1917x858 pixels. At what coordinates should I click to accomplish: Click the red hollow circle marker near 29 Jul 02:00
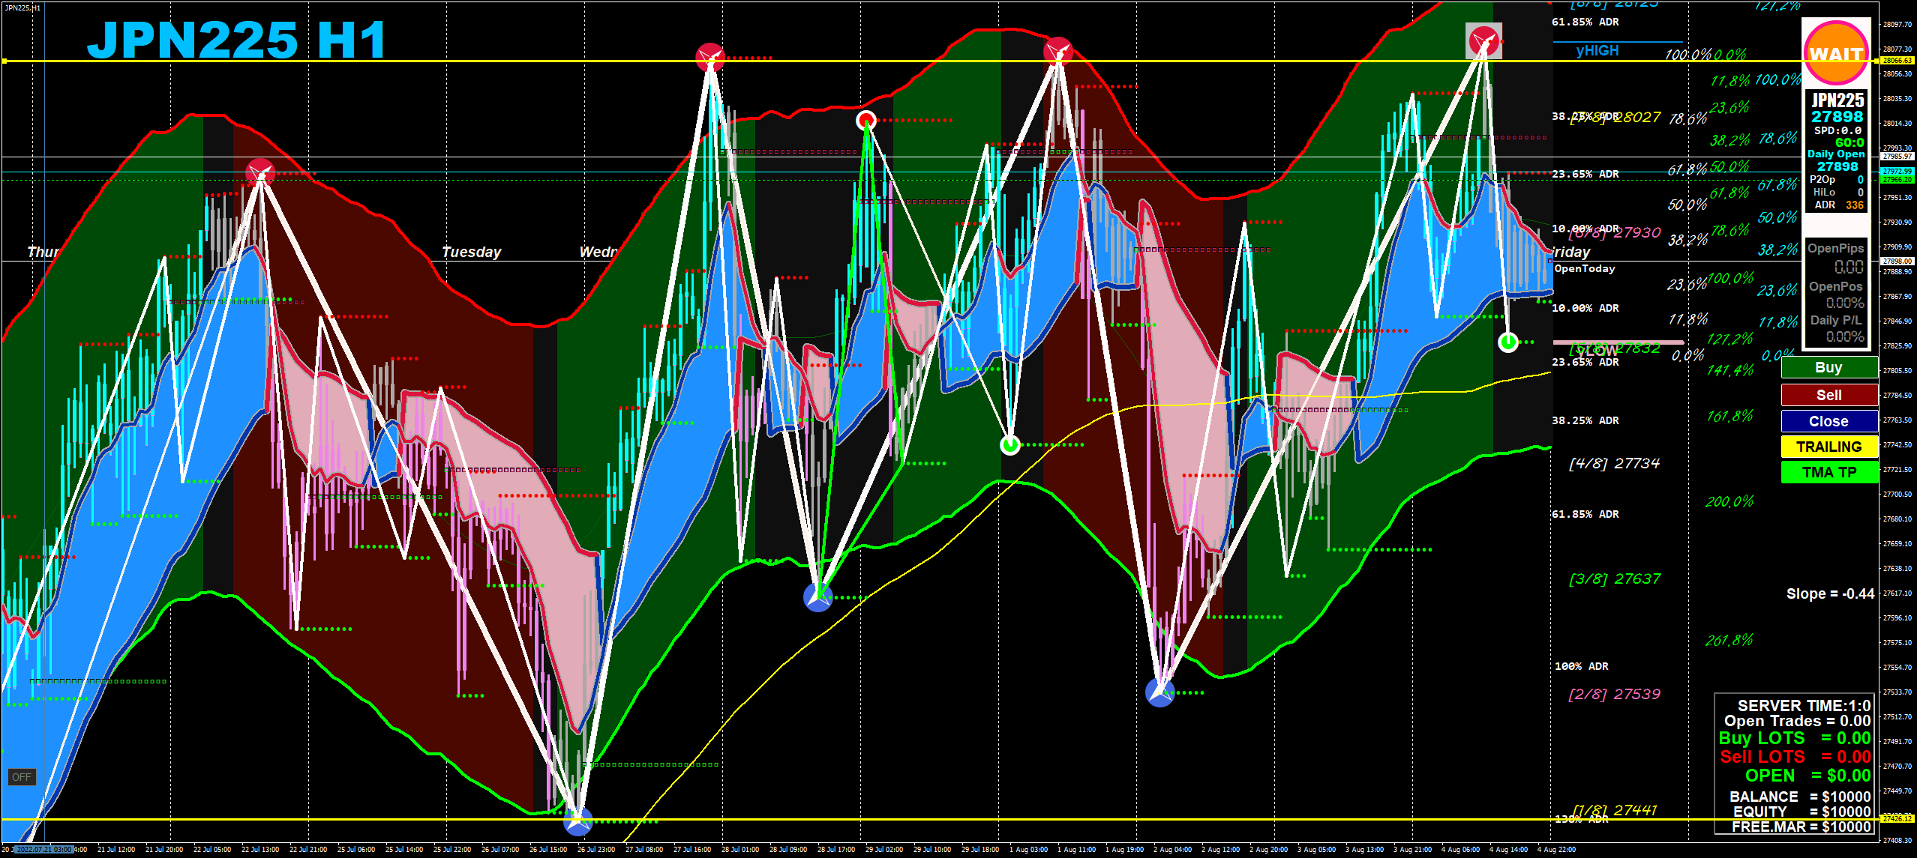[866, 120]
